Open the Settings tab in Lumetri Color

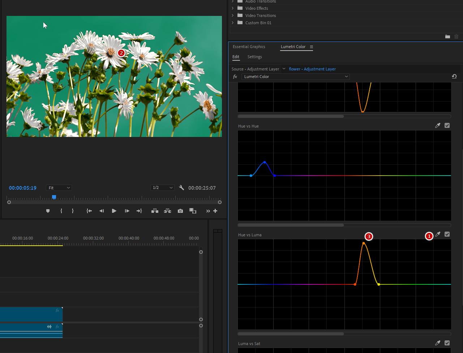click(254, 57)
